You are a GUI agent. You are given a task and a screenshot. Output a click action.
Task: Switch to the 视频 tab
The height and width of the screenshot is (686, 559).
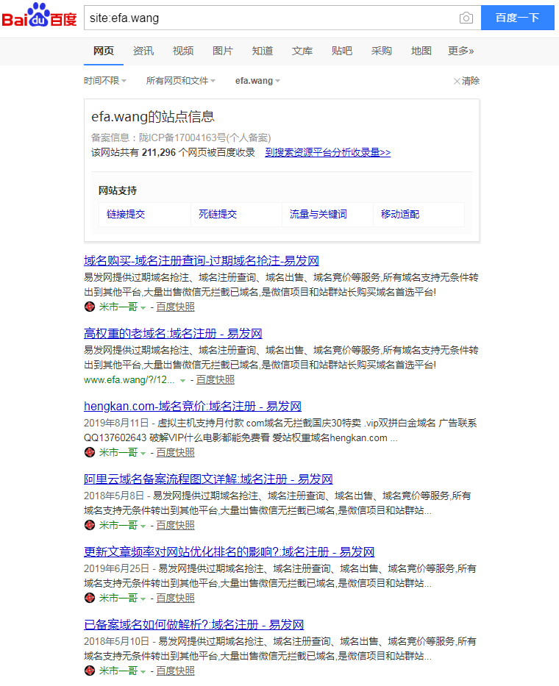(183, 51)
